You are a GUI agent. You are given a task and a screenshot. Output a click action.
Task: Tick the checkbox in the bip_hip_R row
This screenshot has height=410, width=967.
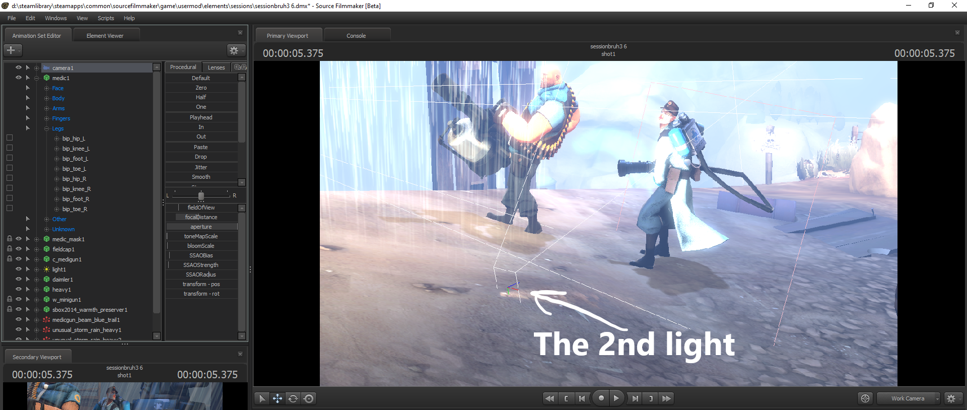[10, 178]
